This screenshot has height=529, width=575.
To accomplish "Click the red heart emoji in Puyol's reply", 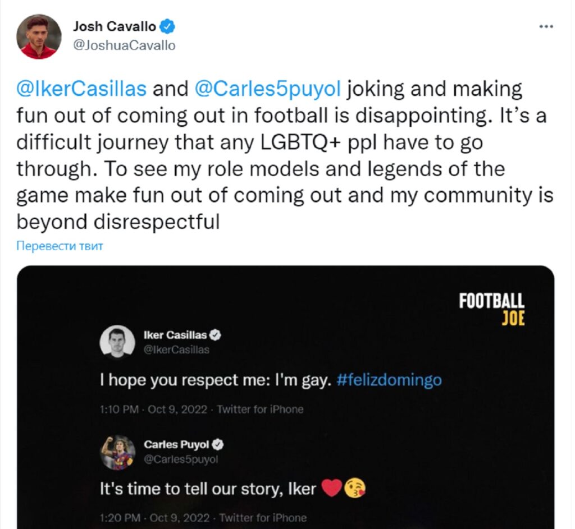I will (332, 489).
